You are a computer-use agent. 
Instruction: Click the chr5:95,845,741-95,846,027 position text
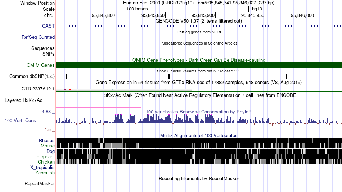[236, 3]
